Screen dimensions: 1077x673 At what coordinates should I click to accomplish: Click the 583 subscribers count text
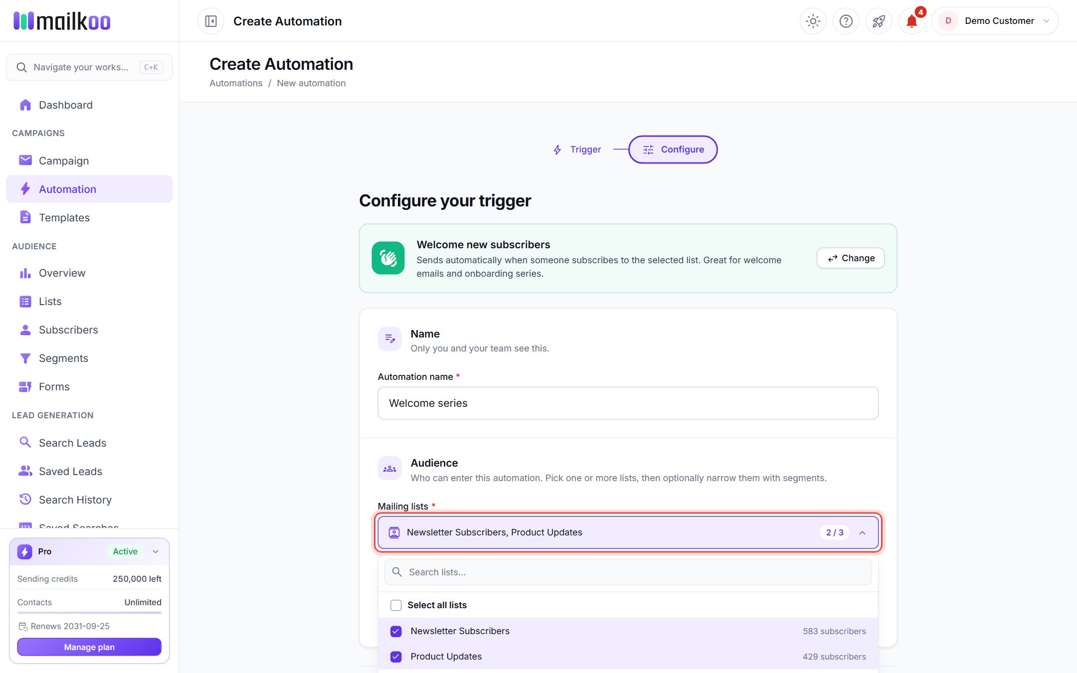point(834,631)
